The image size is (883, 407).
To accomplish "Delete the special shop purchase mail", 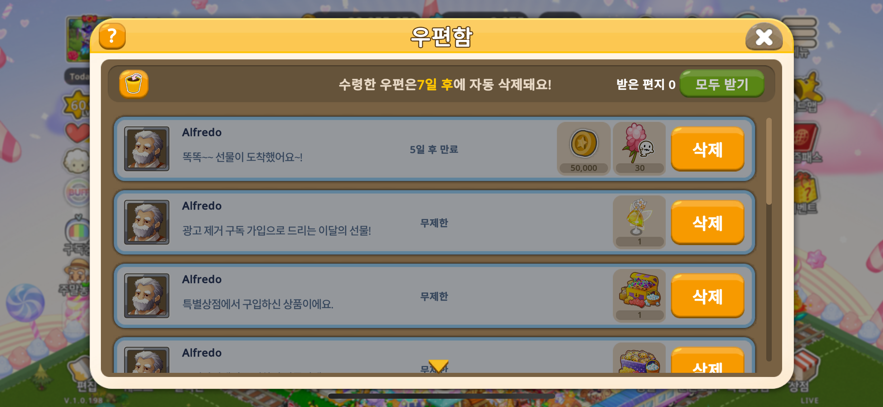I will pyautogui.click(x=707, y=296).
